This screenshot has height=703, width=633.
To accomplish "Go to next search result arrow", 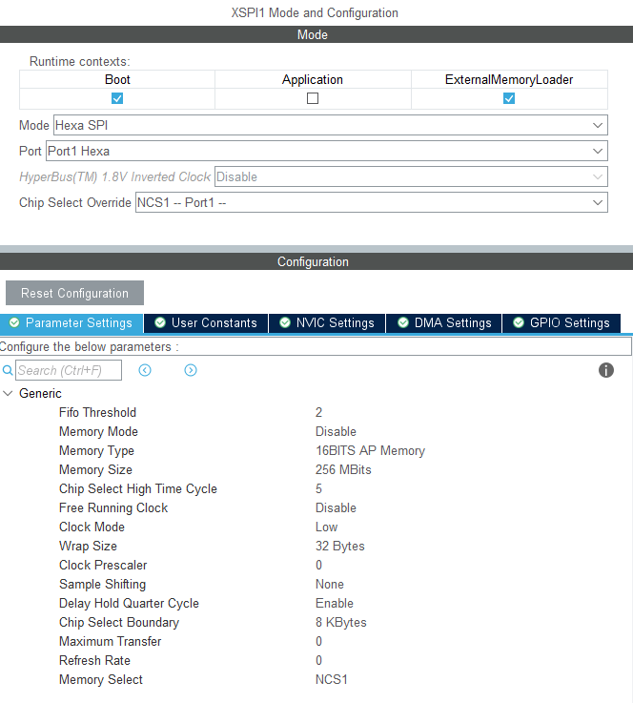I will click(x=191, y=370).
